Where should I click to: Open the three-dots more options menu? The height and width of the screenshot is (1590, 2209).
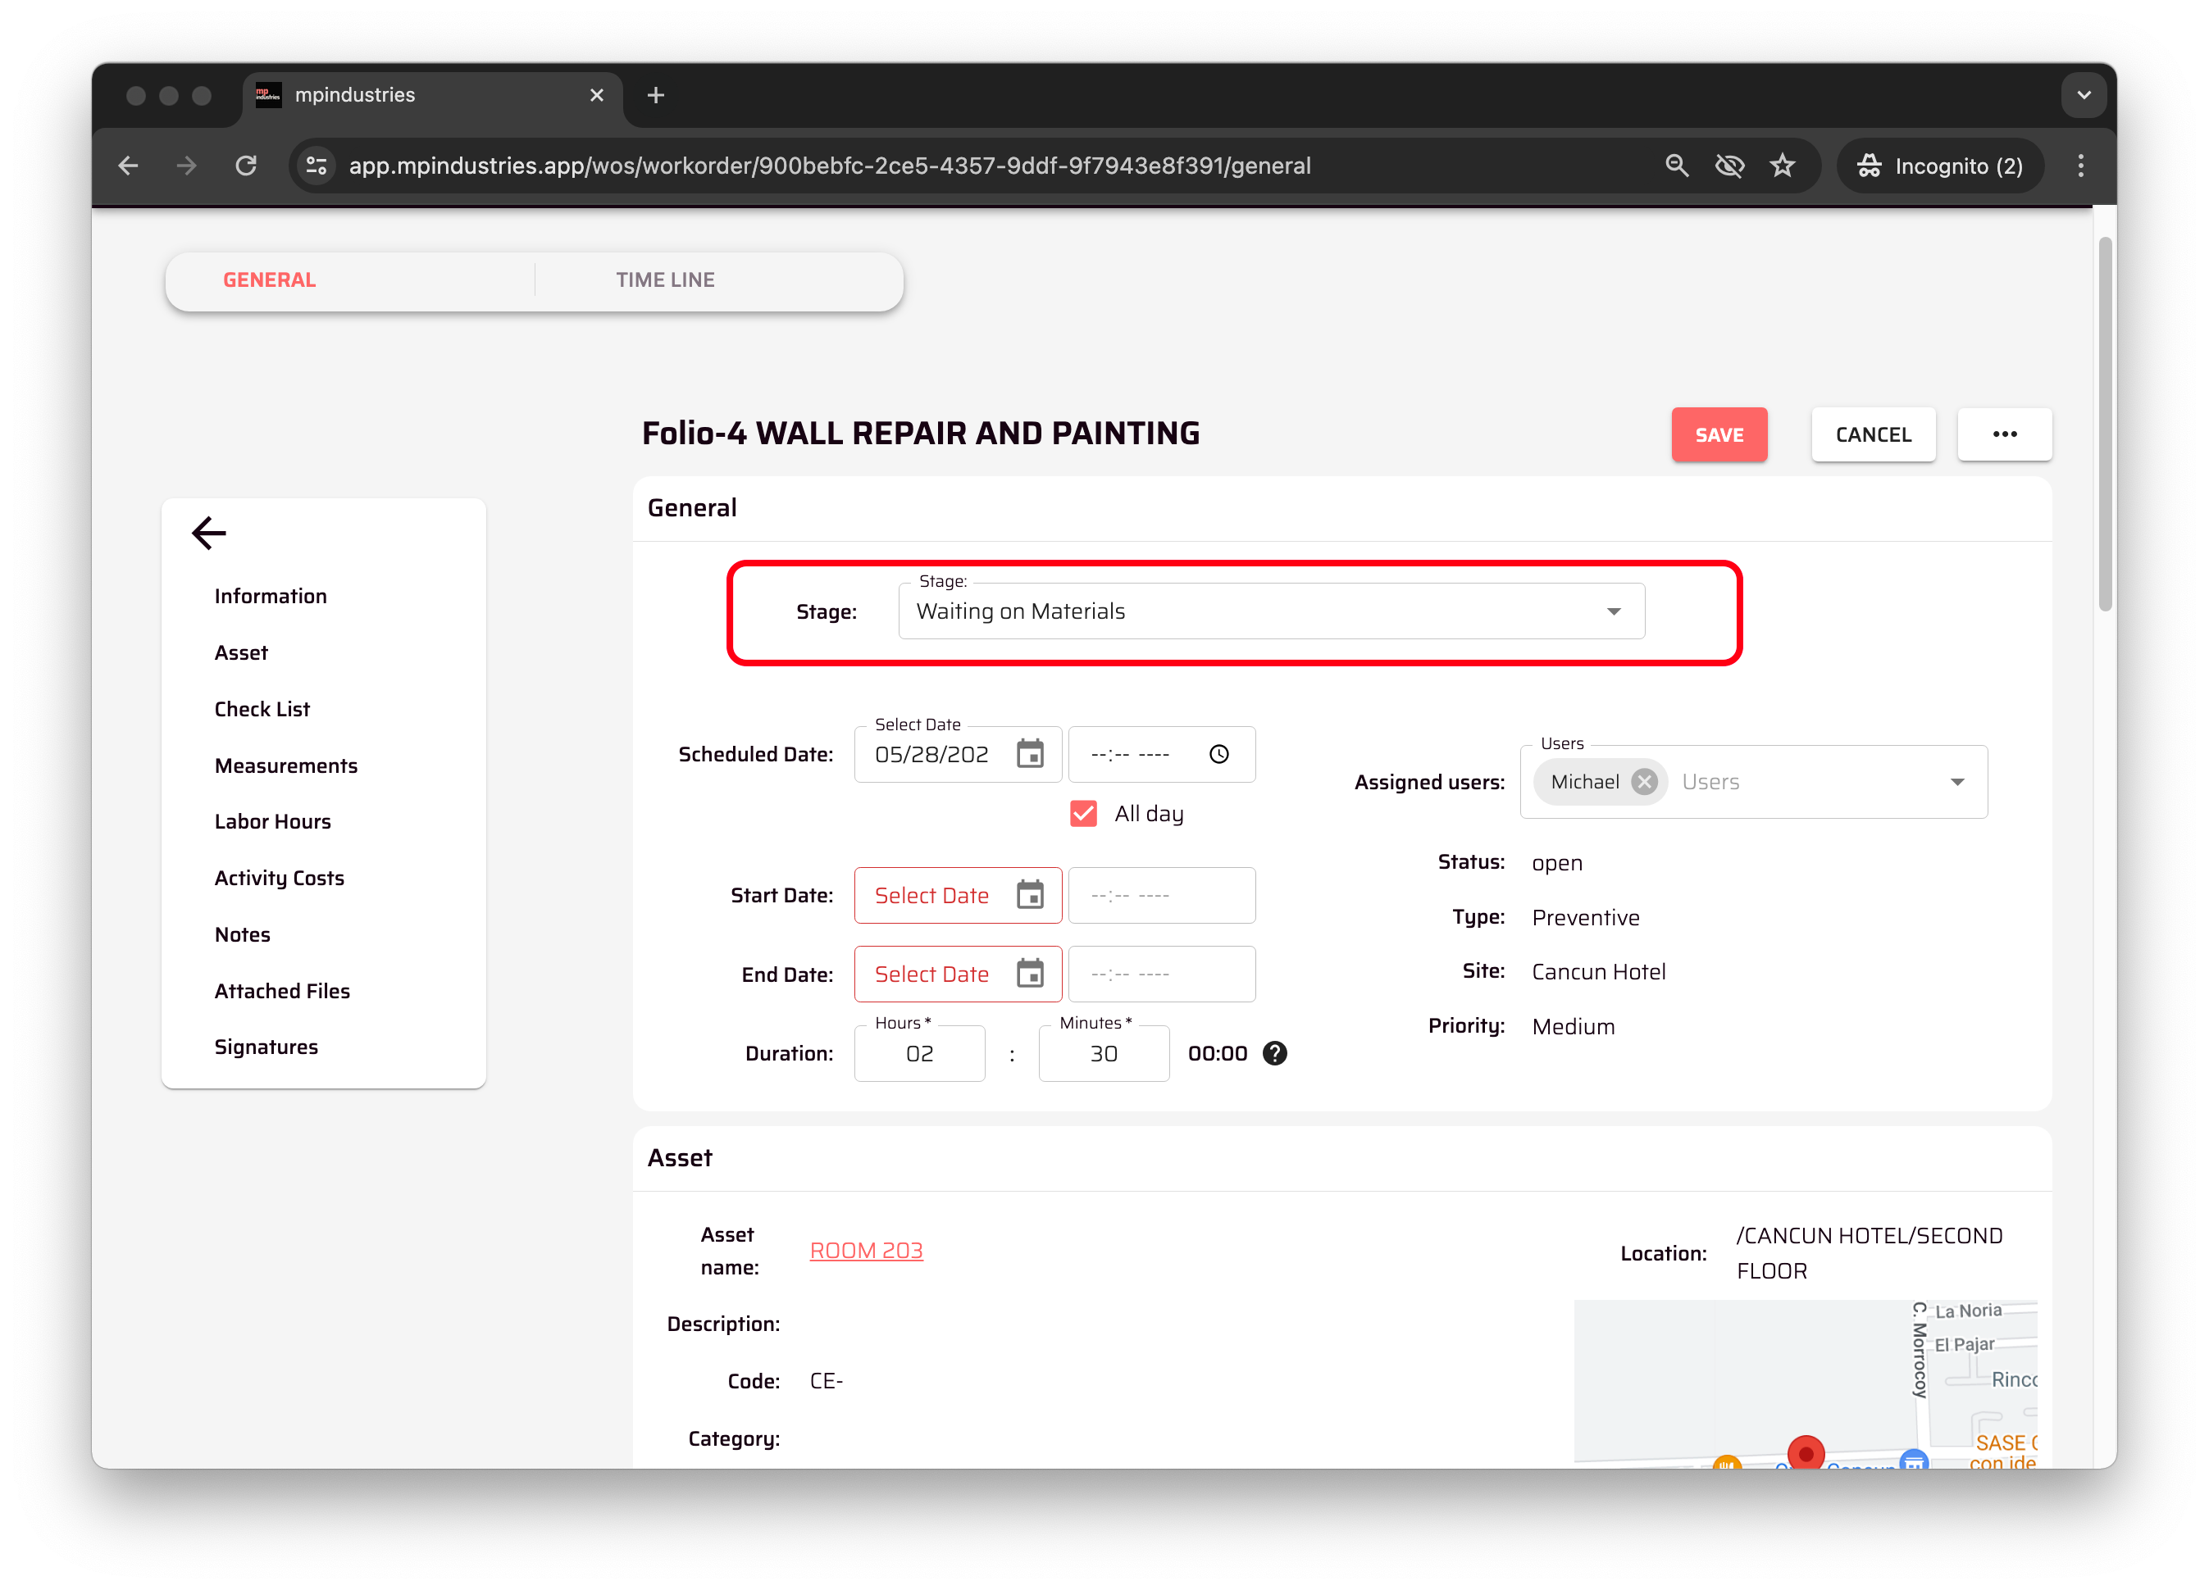coord(2005,434)
